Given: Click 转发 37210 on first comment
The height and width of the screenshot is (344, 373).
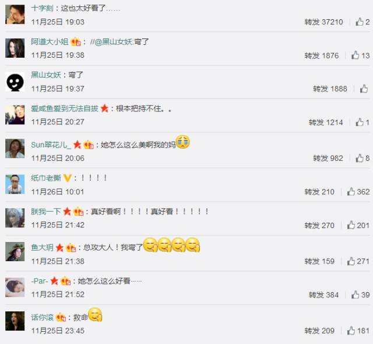Looking at the screenshot, I should pyautogui.click(x=323, y=22).
